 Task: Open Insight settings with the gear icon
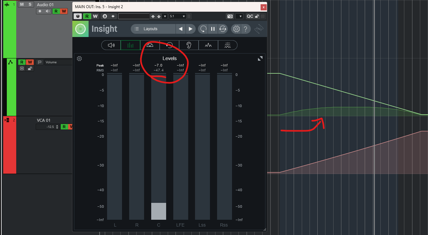(x=236, y=29)
